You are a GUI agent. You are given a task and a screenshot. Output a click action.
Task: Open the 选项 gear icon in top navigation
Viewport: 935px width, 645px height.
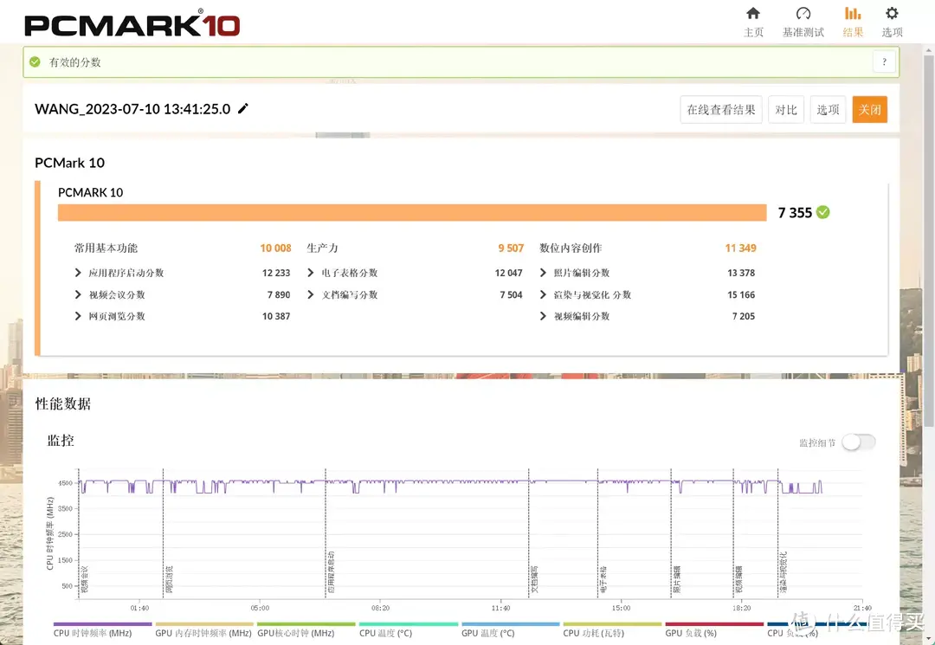click(892, 13)
